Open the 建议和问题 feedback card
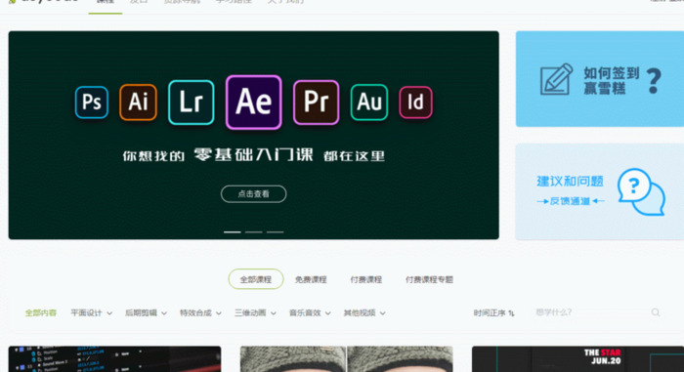Screen dimensions: 684x372 (600, 192)
